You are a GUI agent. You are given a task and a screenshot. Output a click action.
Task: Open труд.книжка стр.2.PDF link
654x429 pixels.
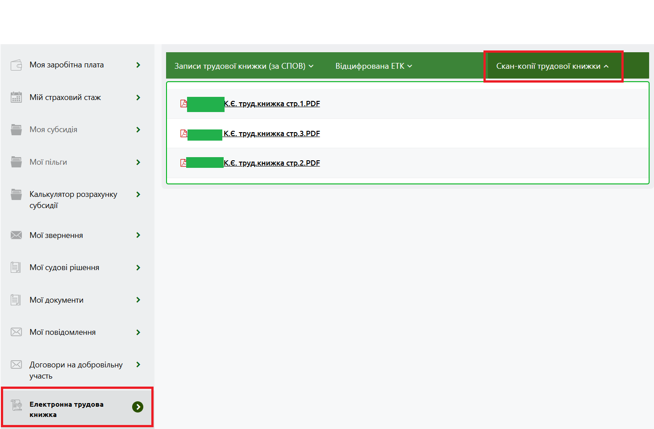click(272, 163)
